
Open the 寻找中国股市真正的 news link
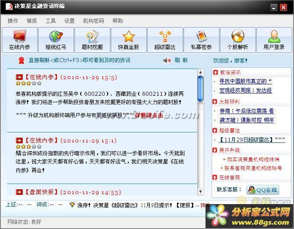[x=245, y=81]
